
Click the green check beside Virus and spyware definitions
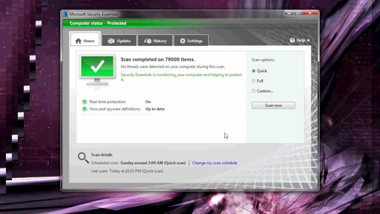(85, 109)
